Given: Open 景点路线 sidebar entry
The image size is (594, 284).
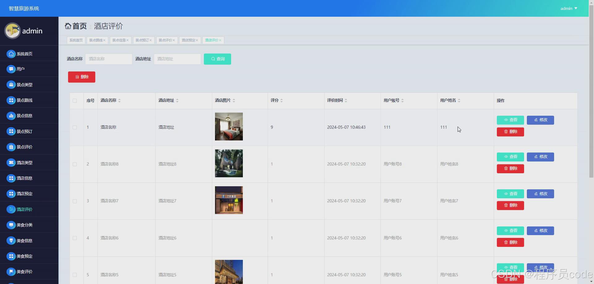Looking at the screenshot, I should (29, 100).
